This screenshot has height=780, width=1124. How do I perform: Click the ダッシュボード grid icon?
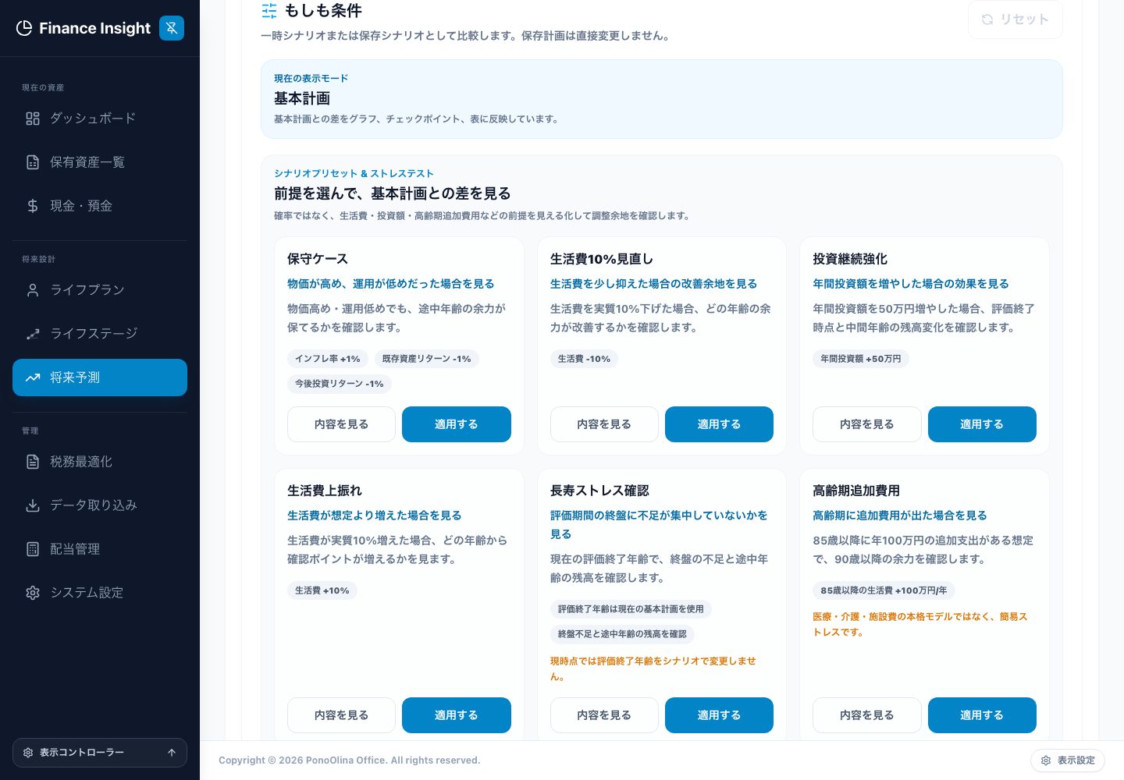[33, 119]
